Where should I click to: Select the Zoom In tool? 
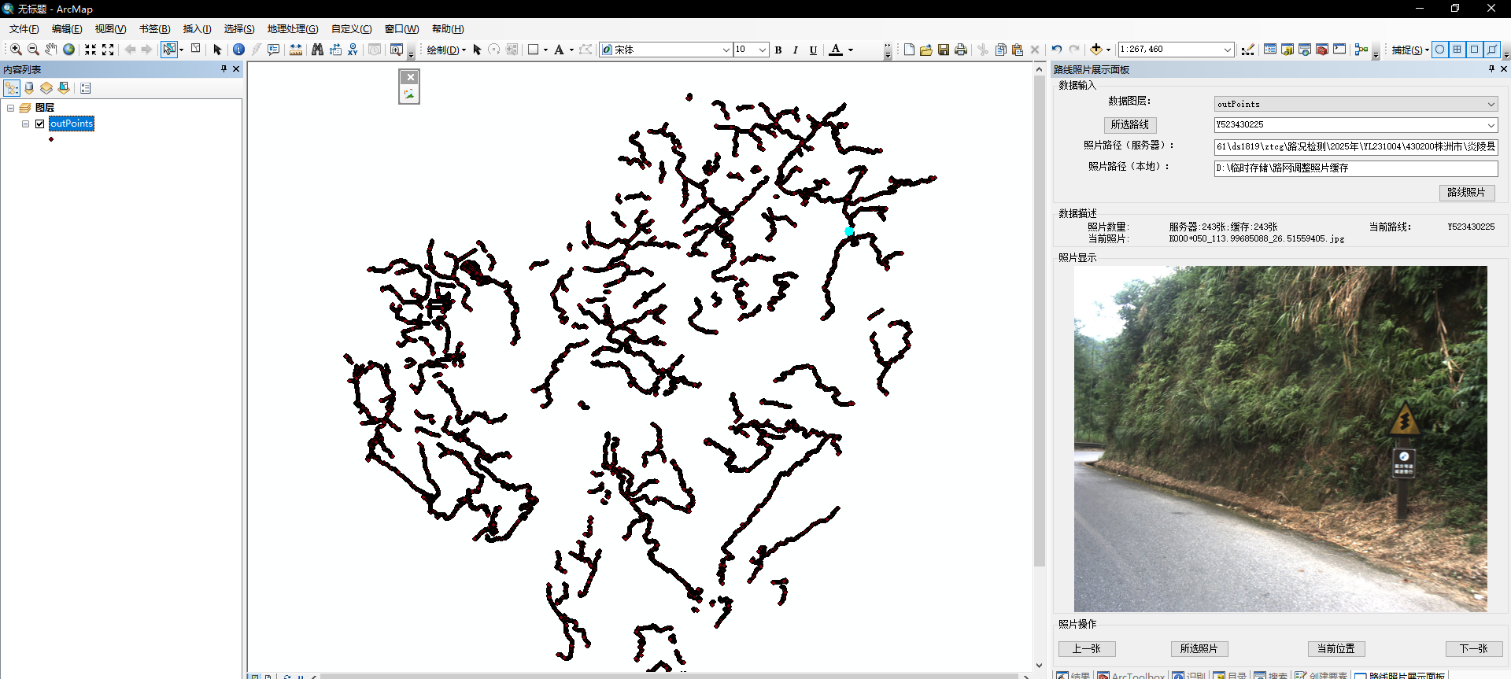[16, 50]
